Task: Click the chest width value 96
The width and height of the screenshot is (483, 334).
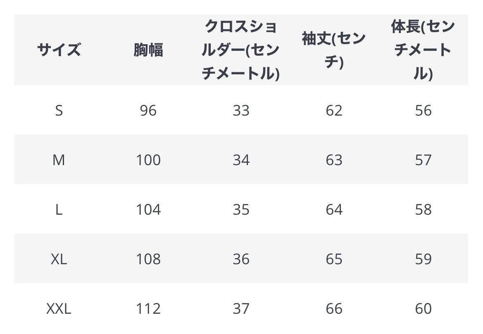Action: click(x=148, y=110)
